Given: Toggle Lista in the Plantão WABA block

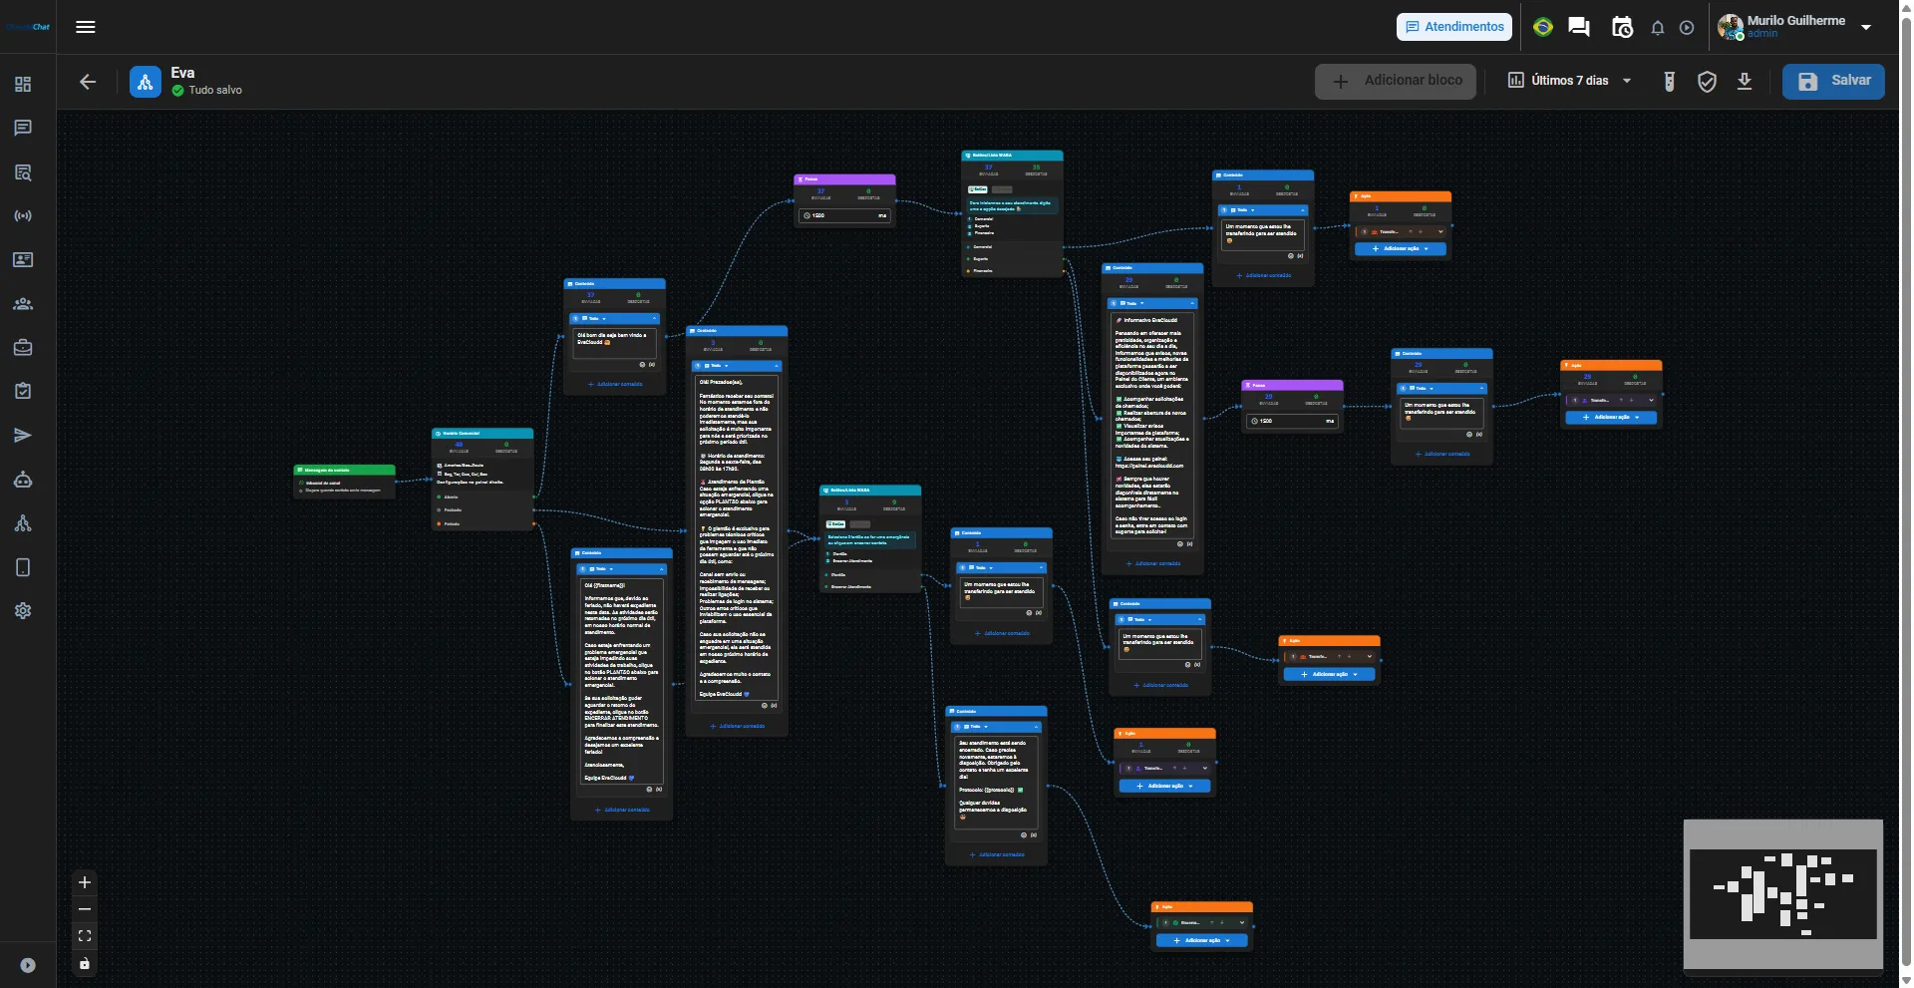Looking at the screenshot, I should coord(860,524).
